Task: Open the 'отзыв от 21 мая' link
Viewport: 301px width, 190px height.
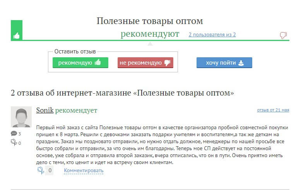Action: tap(273, 110)
